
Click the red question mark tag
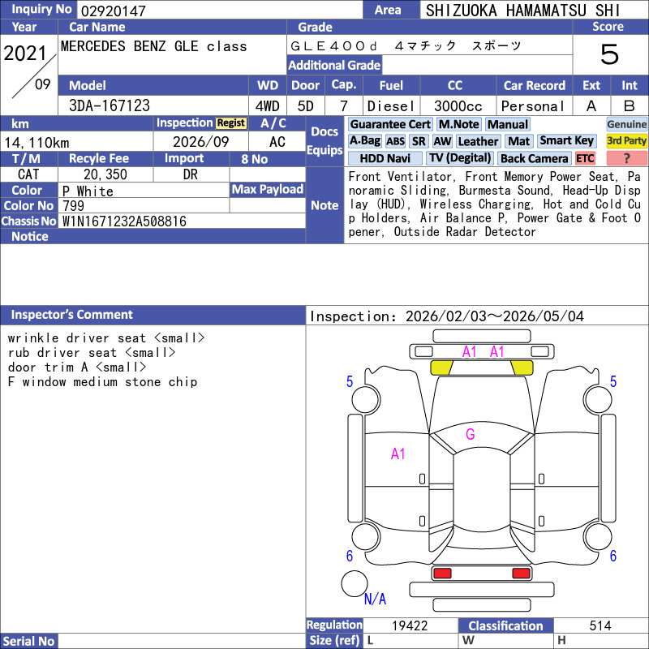pyautogui.click(x=627, y=158)
